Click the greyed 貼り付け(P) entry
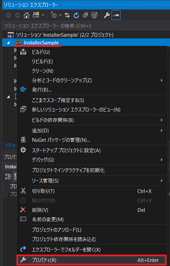 click(92, 201)
